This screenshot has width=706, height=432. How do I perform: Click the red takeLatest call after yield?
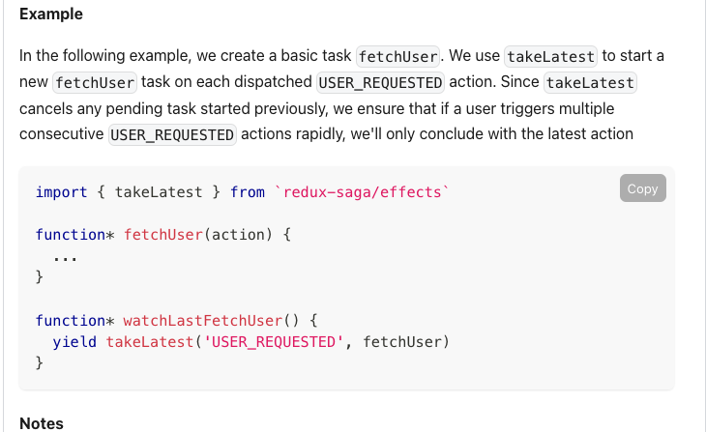(x=150, y=342)
